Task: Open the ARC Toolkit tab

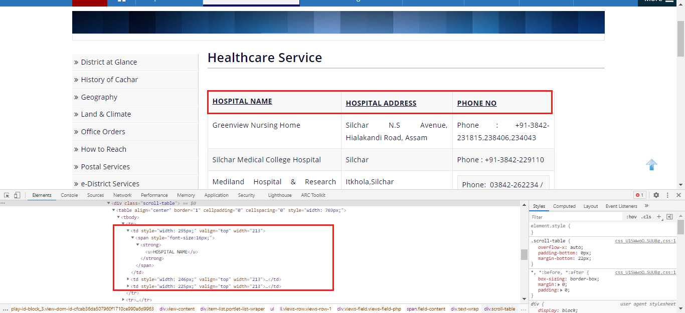Action: tap(313, 195)
